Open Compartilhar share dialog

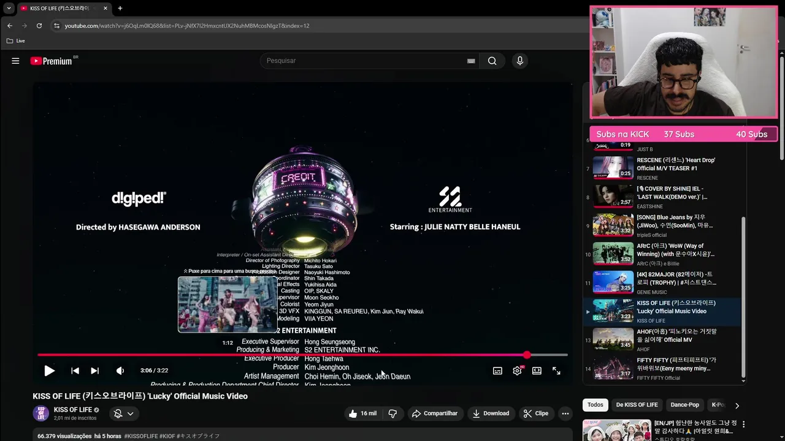click(434, 413)
